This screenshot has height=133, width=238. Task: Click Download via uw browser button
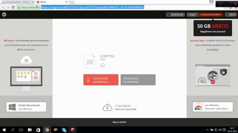[x=138, y=80]
